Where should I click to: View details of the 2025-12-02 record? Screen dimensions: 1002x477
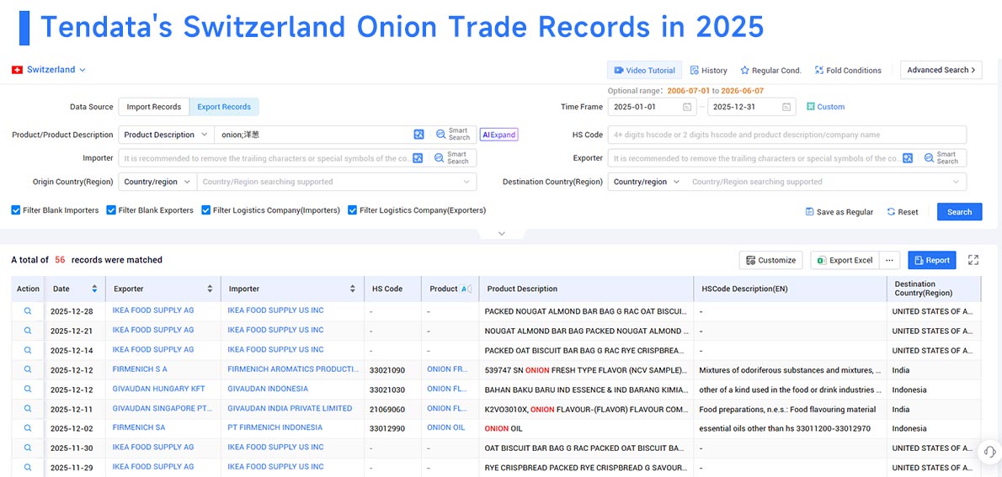point(28,428)
